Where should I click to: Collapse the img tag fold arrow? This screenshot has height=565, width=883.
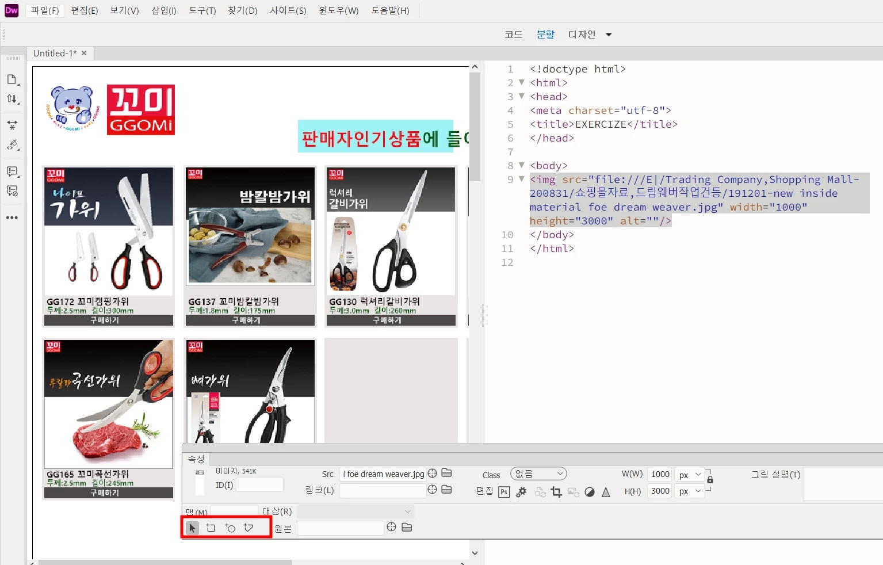click(x=522, y=179)
